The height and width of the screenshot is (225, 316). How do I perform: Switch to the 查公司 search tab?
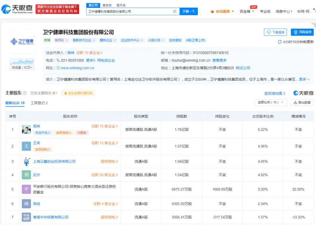click(93, 5)
